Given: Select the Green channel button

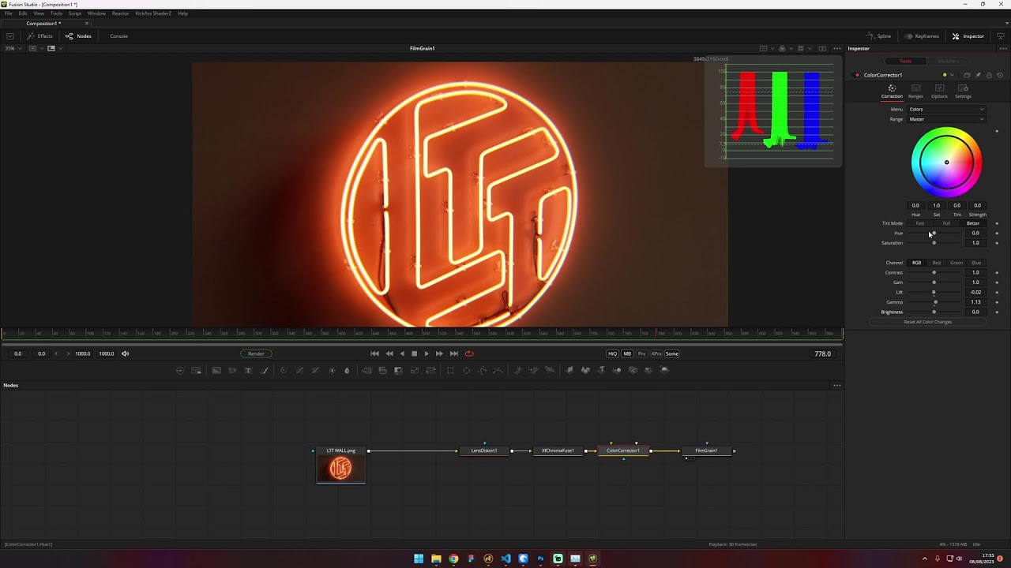Looking at the screenshot, I should [957, 263].
